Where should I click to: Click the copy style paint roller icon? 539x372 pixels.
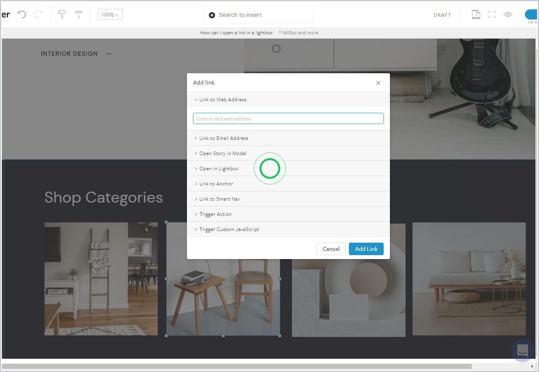62,14
